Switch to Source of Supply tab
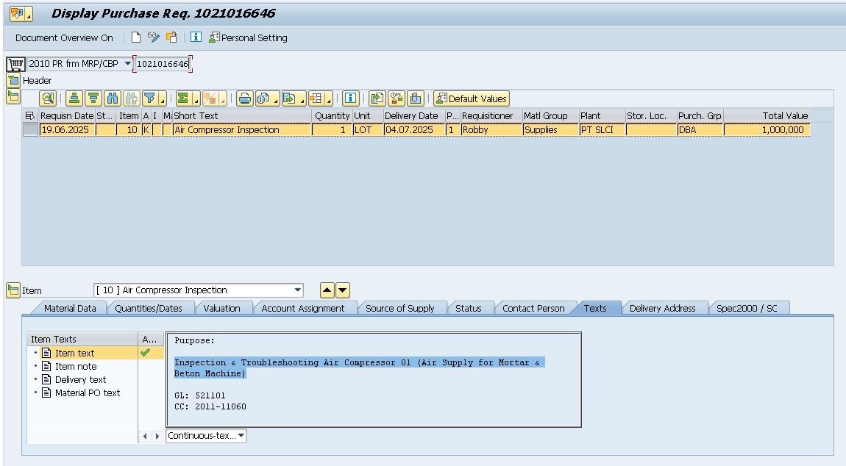The image size is (846, 466). pyautogui.click(x=399, y=308)
